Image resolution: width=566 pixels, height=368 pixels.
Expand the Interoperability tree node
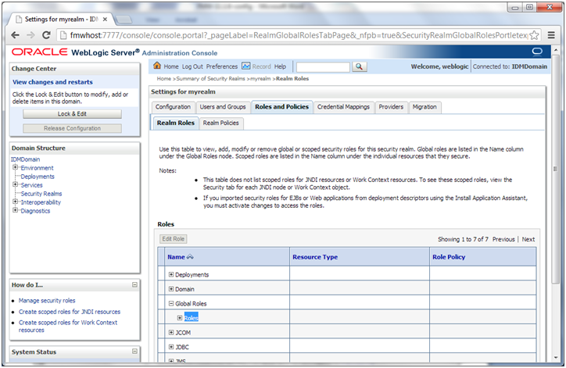15,202
